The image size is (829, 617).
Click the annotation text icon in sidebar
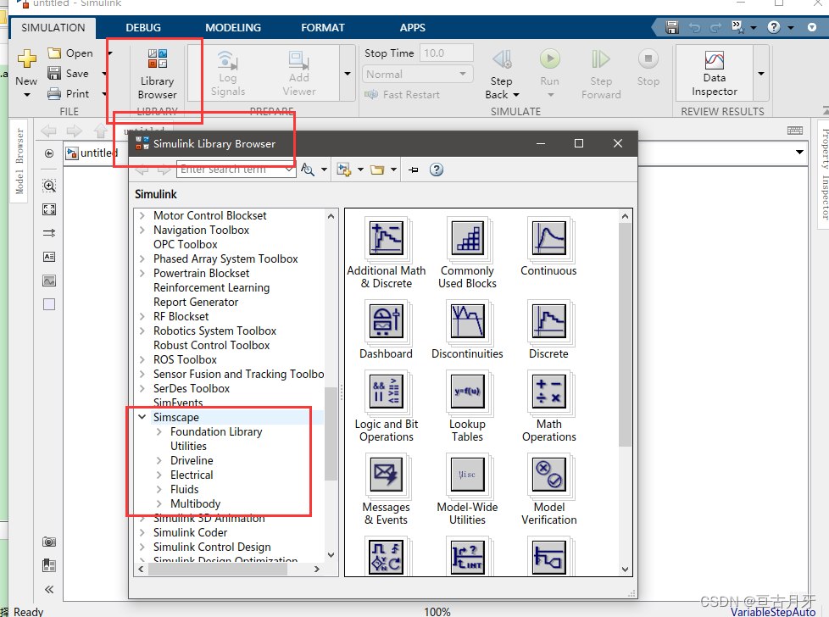tap(49, 257)
